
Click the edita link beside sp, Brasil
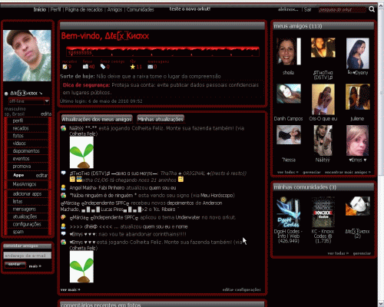click(46, 114)
